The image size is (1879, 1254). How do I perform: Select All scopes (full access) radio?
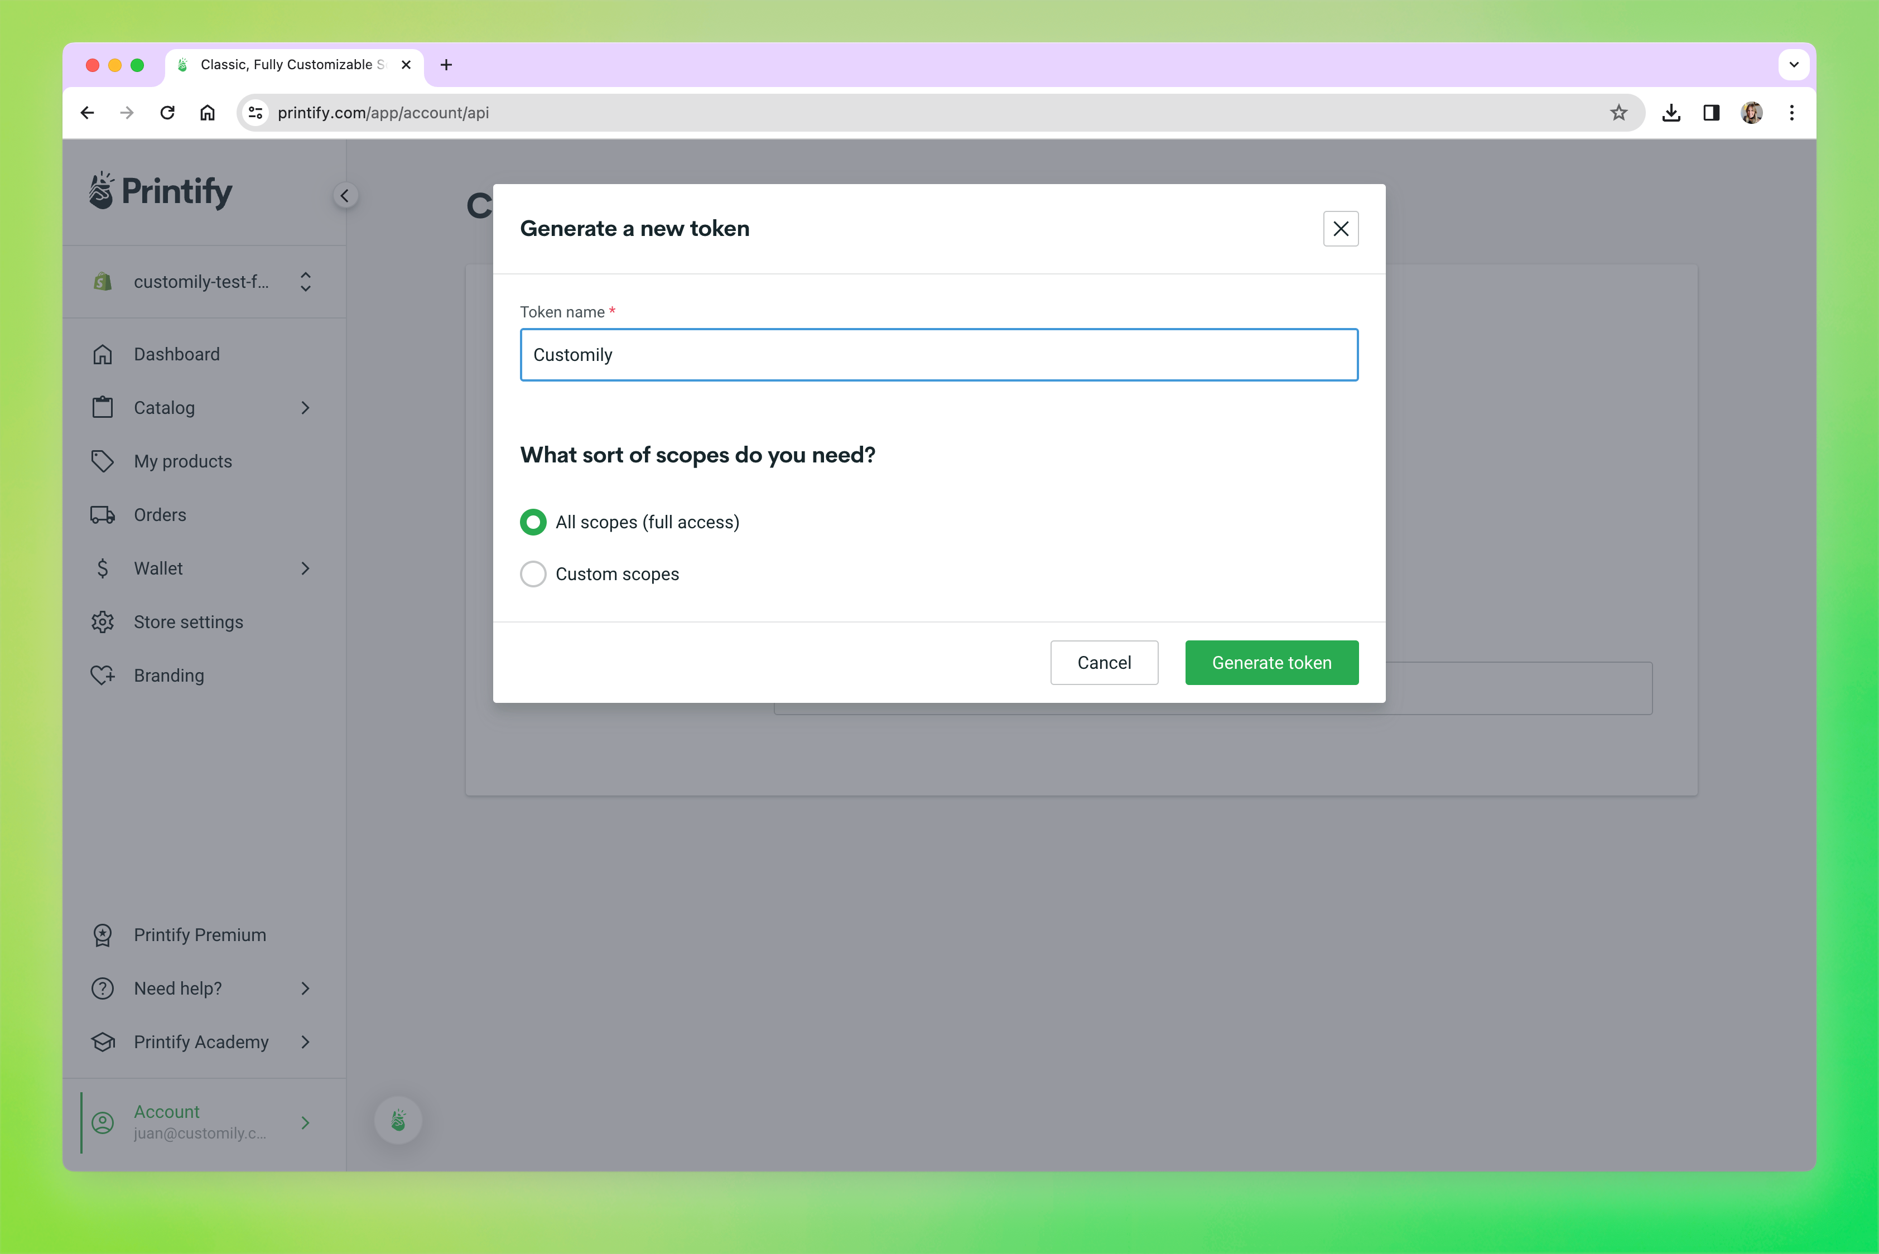click(533, 522)
